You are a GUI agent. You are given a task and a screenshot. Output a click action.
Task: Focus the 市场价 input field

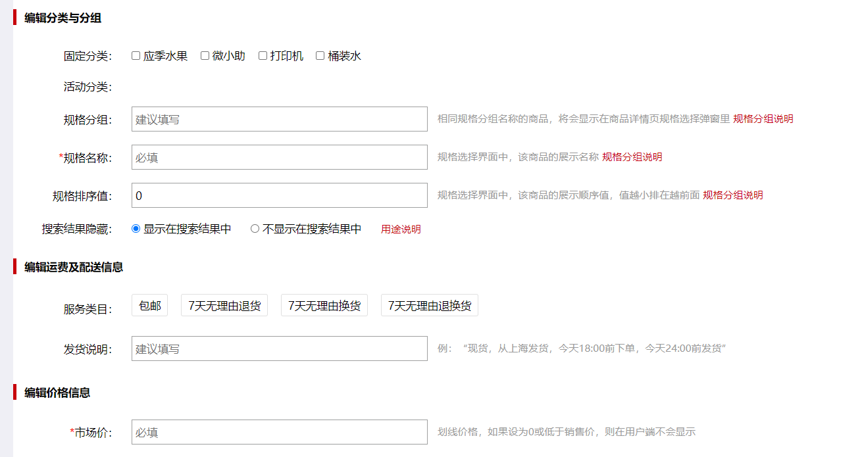tap(279, 432)
